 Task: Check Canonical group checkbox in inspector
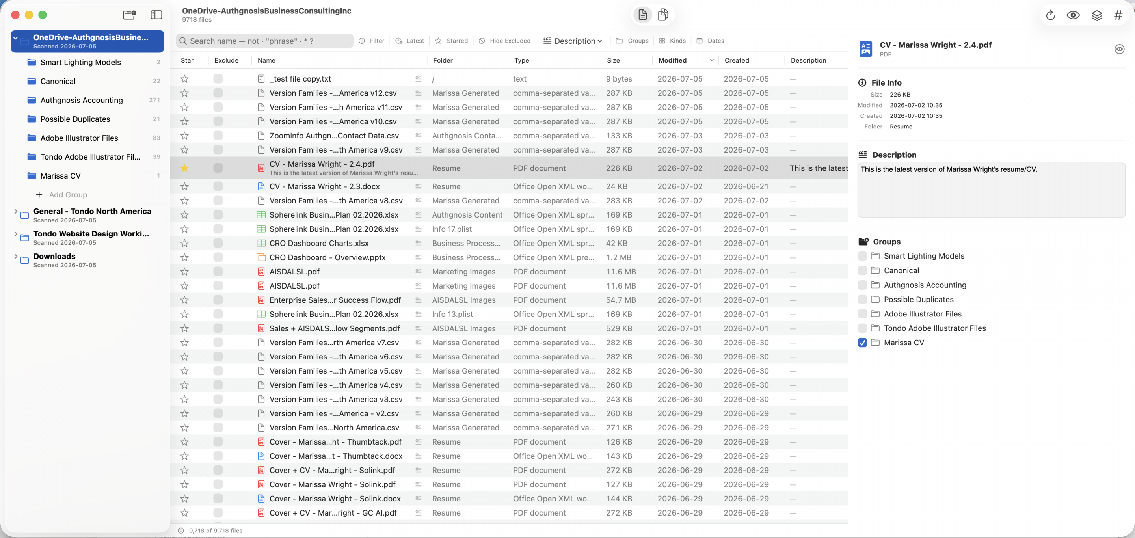coord(863,270)
